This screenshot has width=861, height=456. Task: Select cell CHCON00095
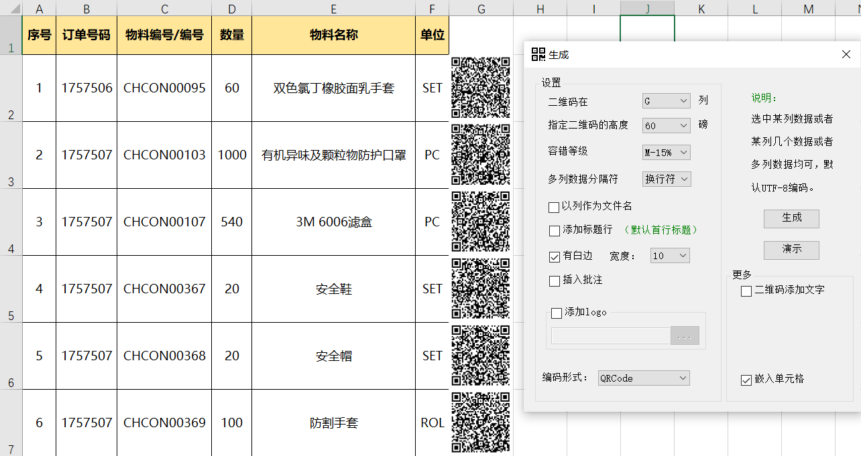164,88
